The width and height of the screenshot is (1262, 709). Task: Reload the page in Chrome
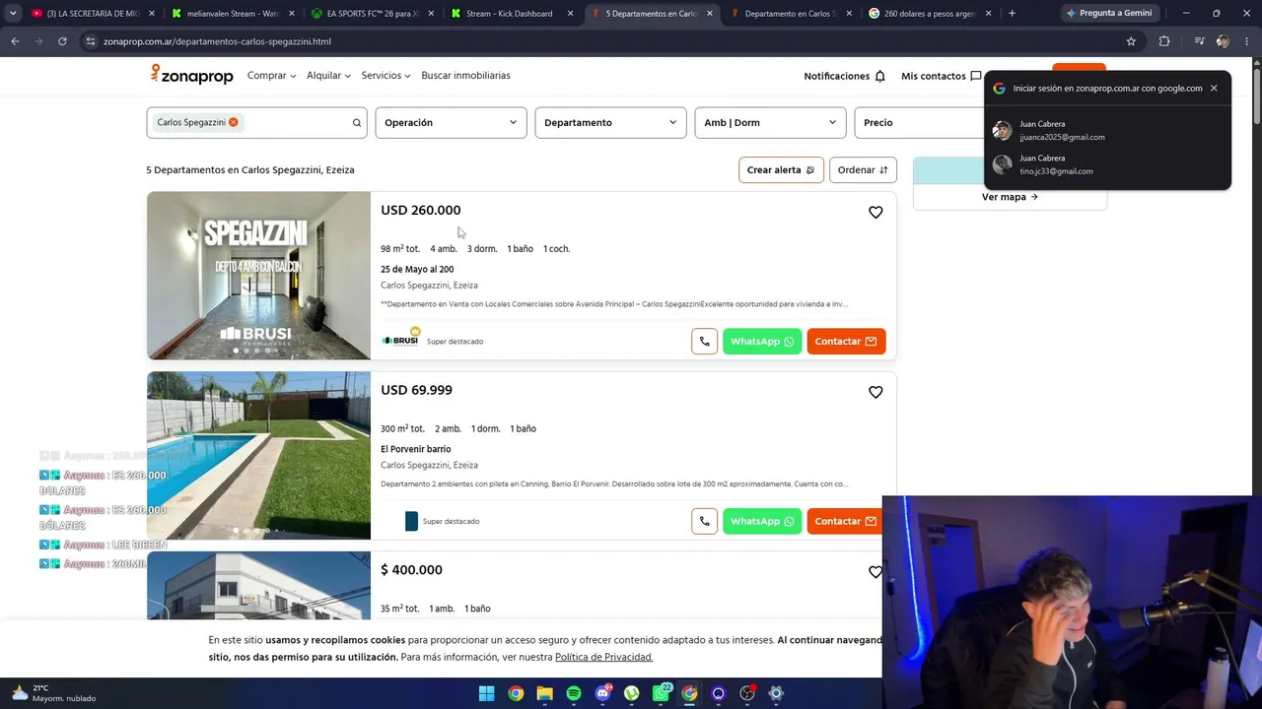point(62,41)
